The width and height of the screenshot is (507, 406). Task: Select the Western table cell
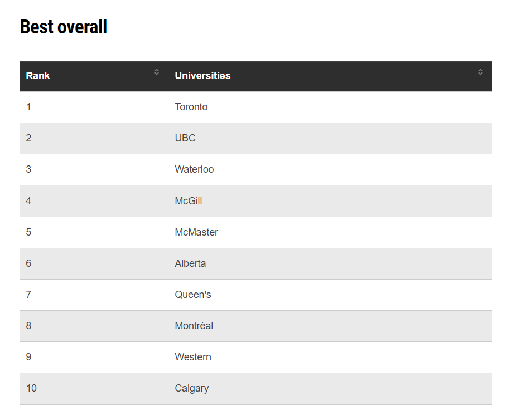330,357
